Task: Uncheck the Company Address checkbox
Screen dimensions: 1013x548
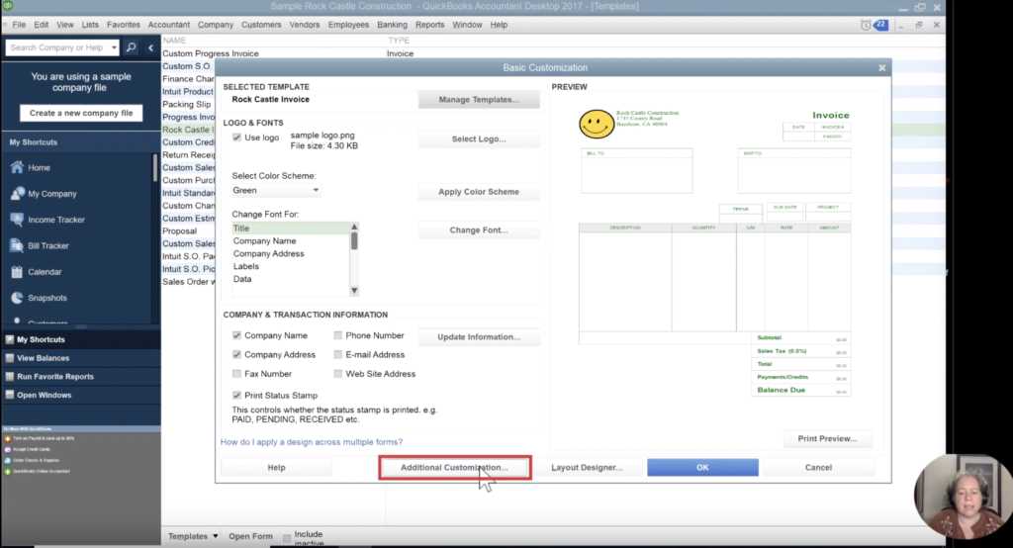Action: [236, 355]
